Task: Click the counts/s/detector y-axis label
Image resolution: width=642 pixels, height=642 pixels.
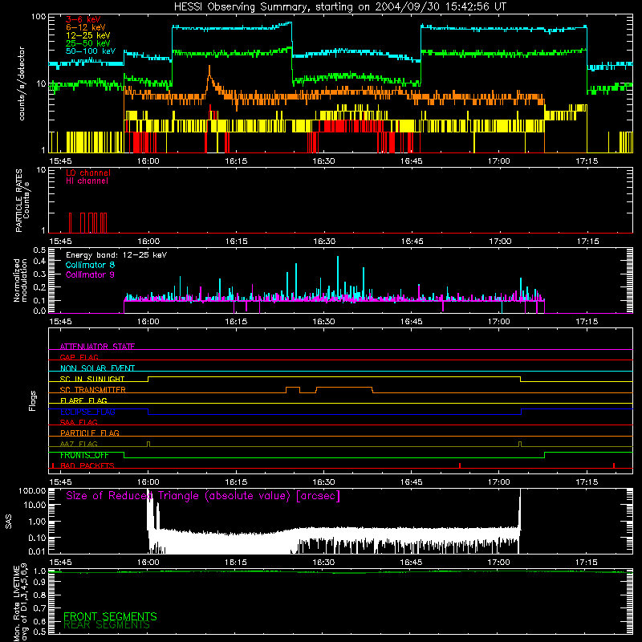Action: point(22,83)
